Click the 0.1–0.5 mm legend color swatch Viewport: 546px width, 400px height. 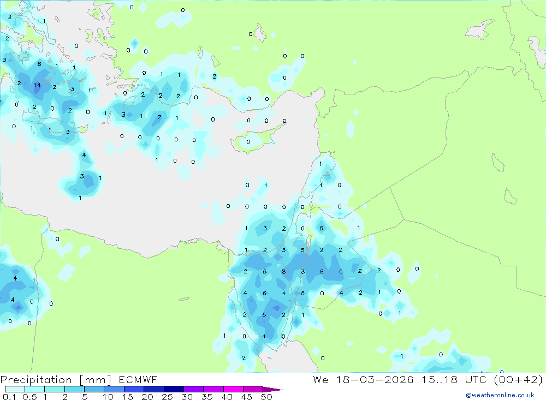[15, 389]
